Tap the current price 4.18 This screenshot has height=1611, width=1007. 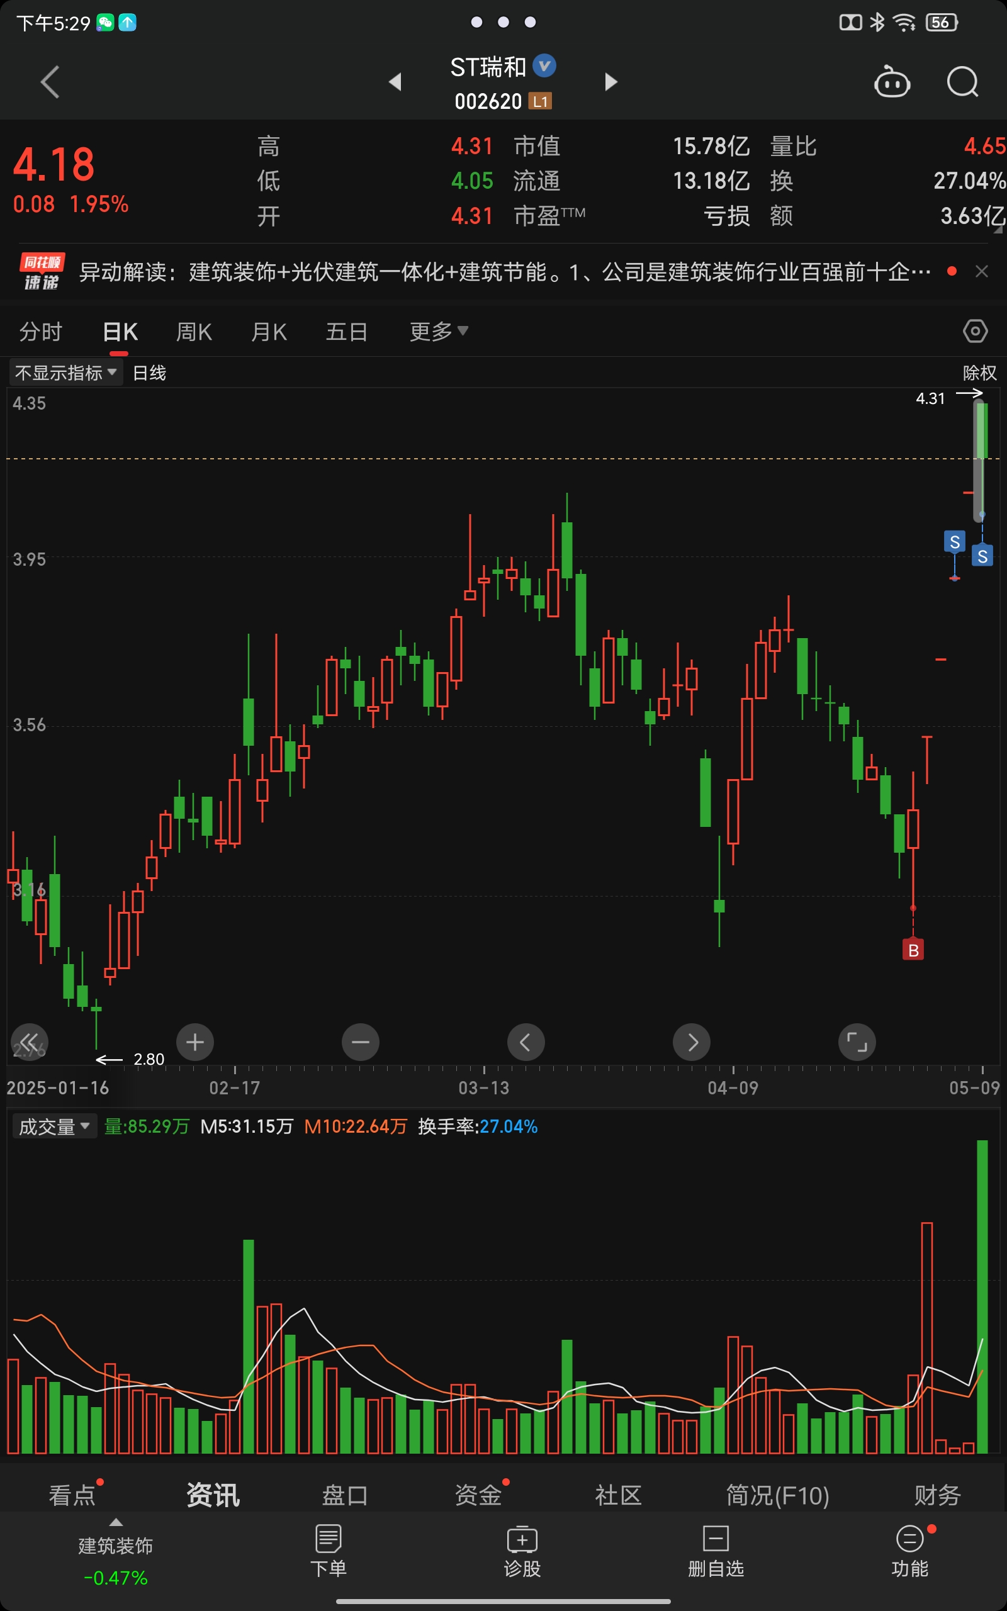(x=54, y=164)
